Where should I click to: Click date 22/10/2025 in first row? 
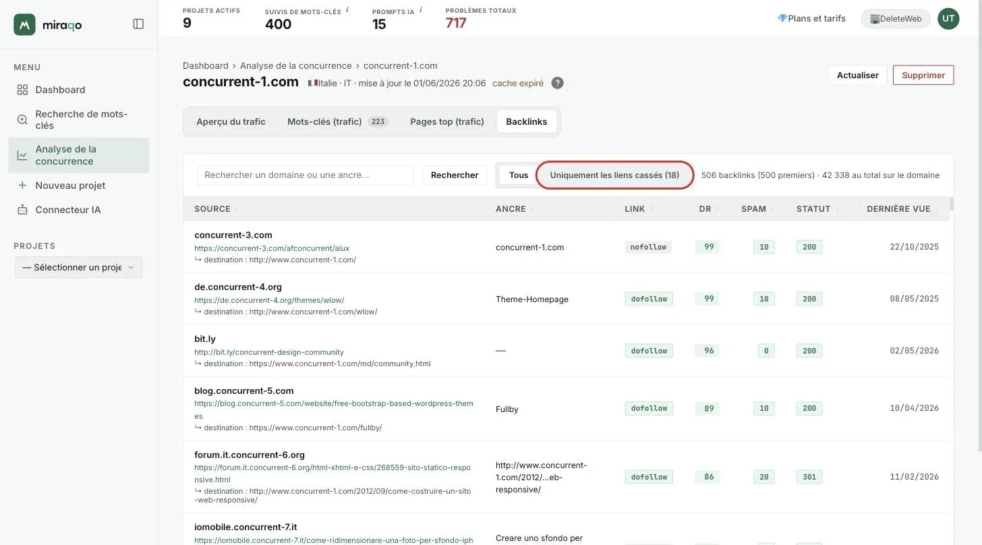914,248
